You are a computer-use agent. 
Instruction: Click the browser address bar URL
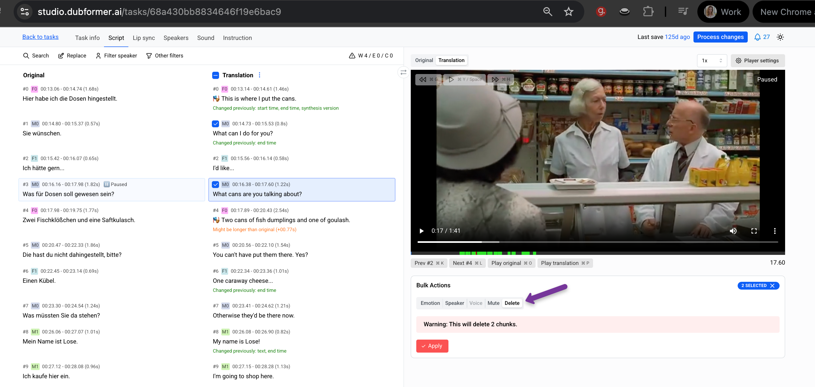coord(159,12)
